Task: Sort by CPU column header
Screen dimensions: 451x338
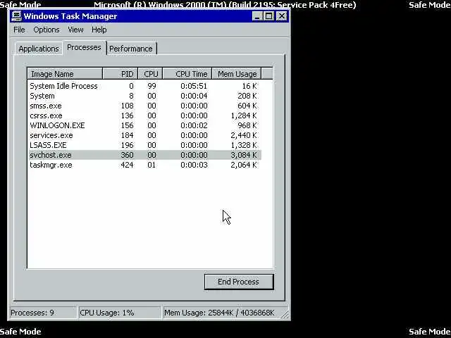Action: 150,74
